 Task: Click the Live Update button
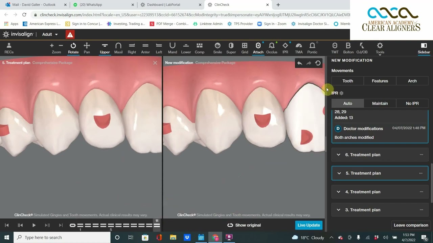coord(309,225)
